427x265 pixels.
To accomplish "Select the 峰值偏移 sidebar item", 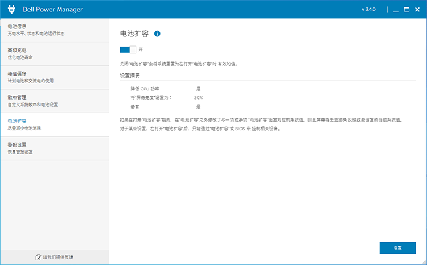I will pyautogui.click(x=55, y=77).
